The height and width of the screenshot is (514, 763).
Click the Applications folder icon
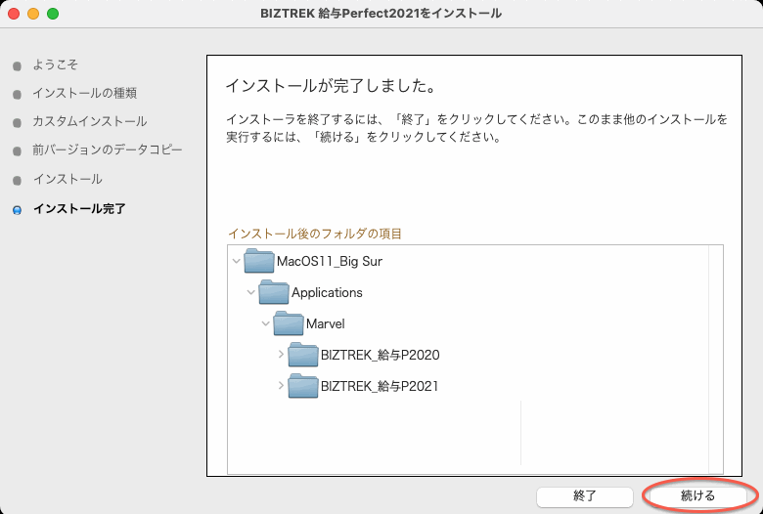pos(274,292)
